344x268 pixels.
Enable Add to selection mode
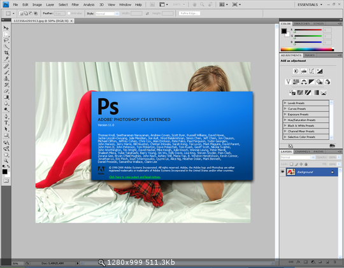pyautogui.click(x=26, y=13)
